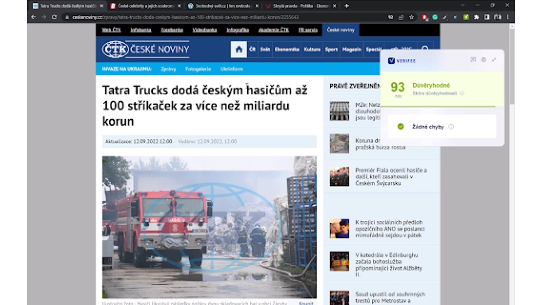The width and height of the screenshot is (542, 305).
Task: Select the Sport menu item
Action: pyautogui.click(x=331, y=49)
